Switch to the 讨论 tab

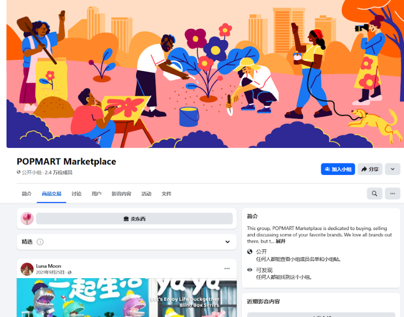(x=77, y=194)
